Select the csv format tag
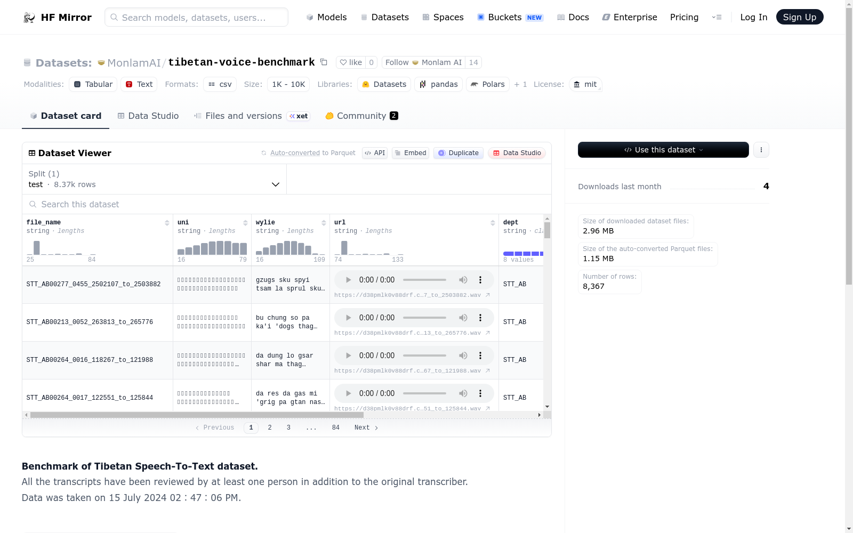This screenshot has width=853, height=533. (x=220, y=84)
